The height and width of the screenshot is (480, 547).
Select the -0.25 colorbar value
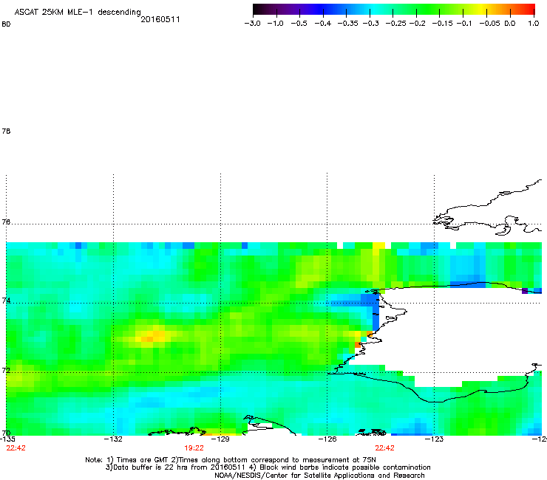click(395, 24)
